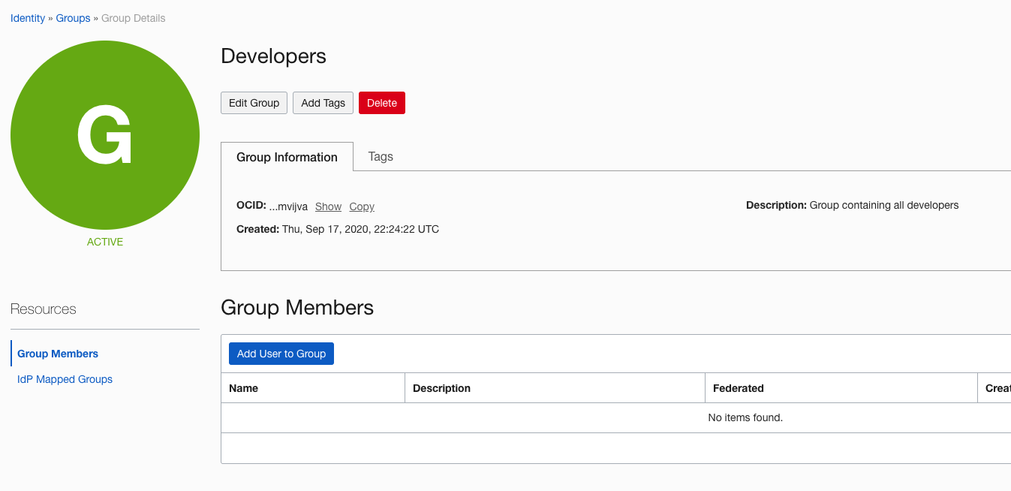The height and width of the screenshot is (491, 1011).
Task: Open the Tags tab
Action: 381,156
